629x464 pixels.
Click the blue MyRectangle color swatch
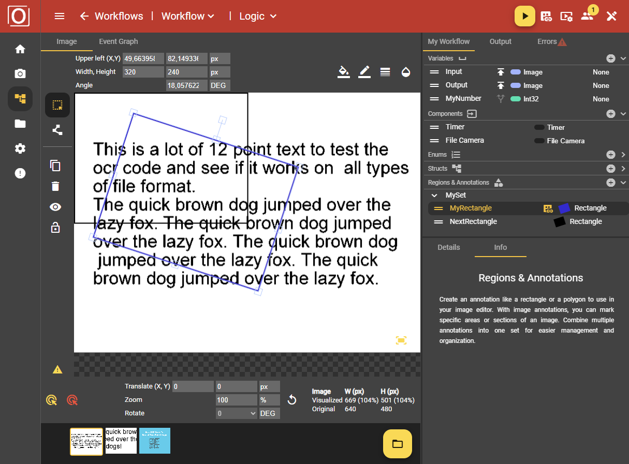coord(564,208)
